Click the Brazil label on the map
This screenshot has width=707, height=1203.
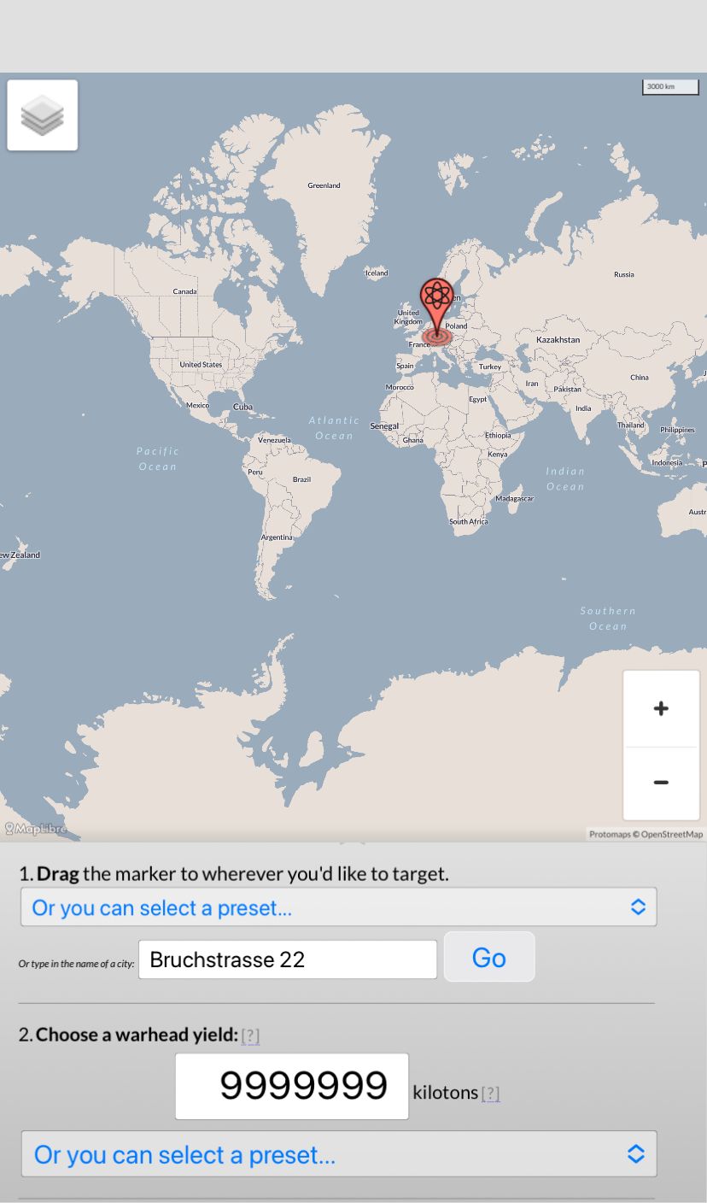pyautogui.click(x=301, y=479)
